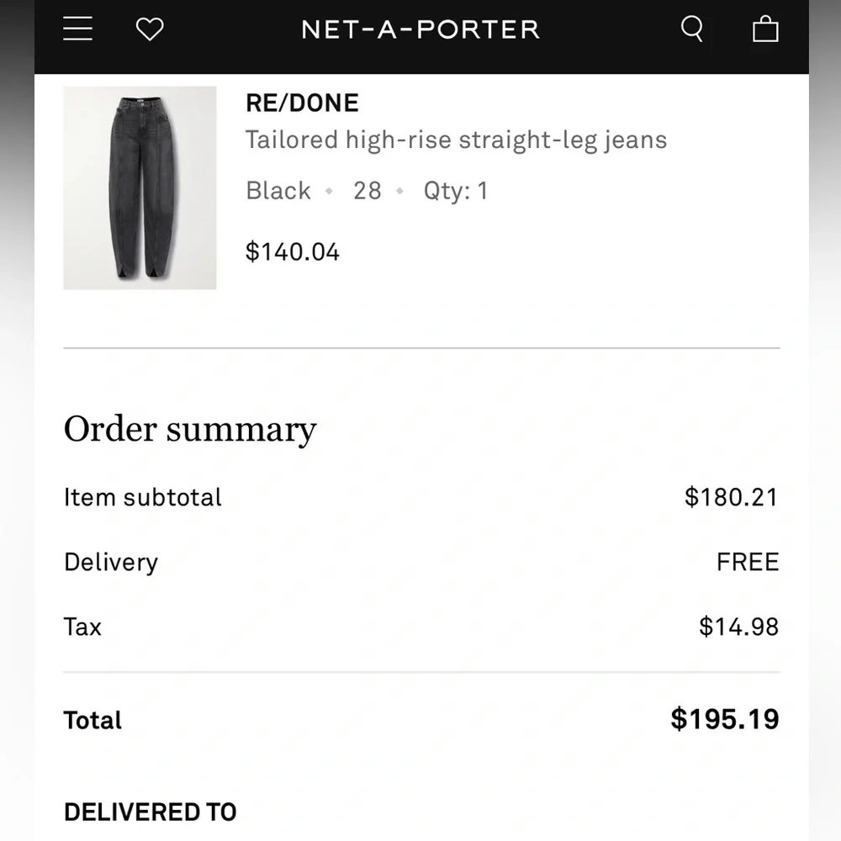Image resolution: width=841 pixels, height=841 pixels.
Task: Click the NET-A-PORTER logo
Action: pos(420,30)
